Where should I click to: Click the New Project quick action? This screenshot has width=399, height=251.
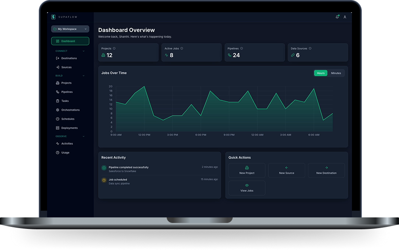247,170
